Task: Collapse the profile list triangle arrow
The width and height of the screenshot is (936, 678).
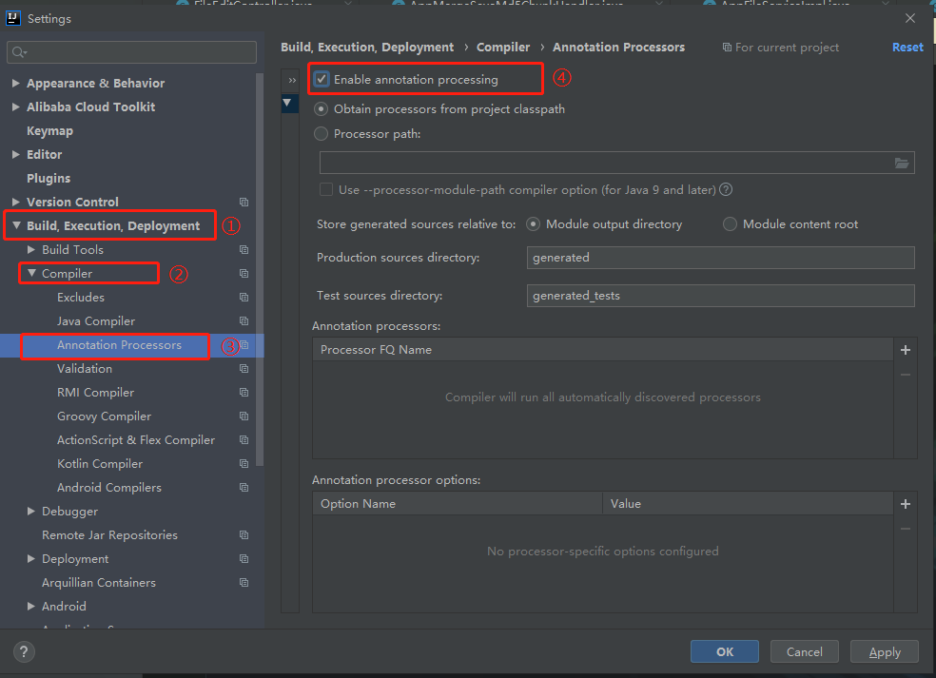Action: point(287,103)
